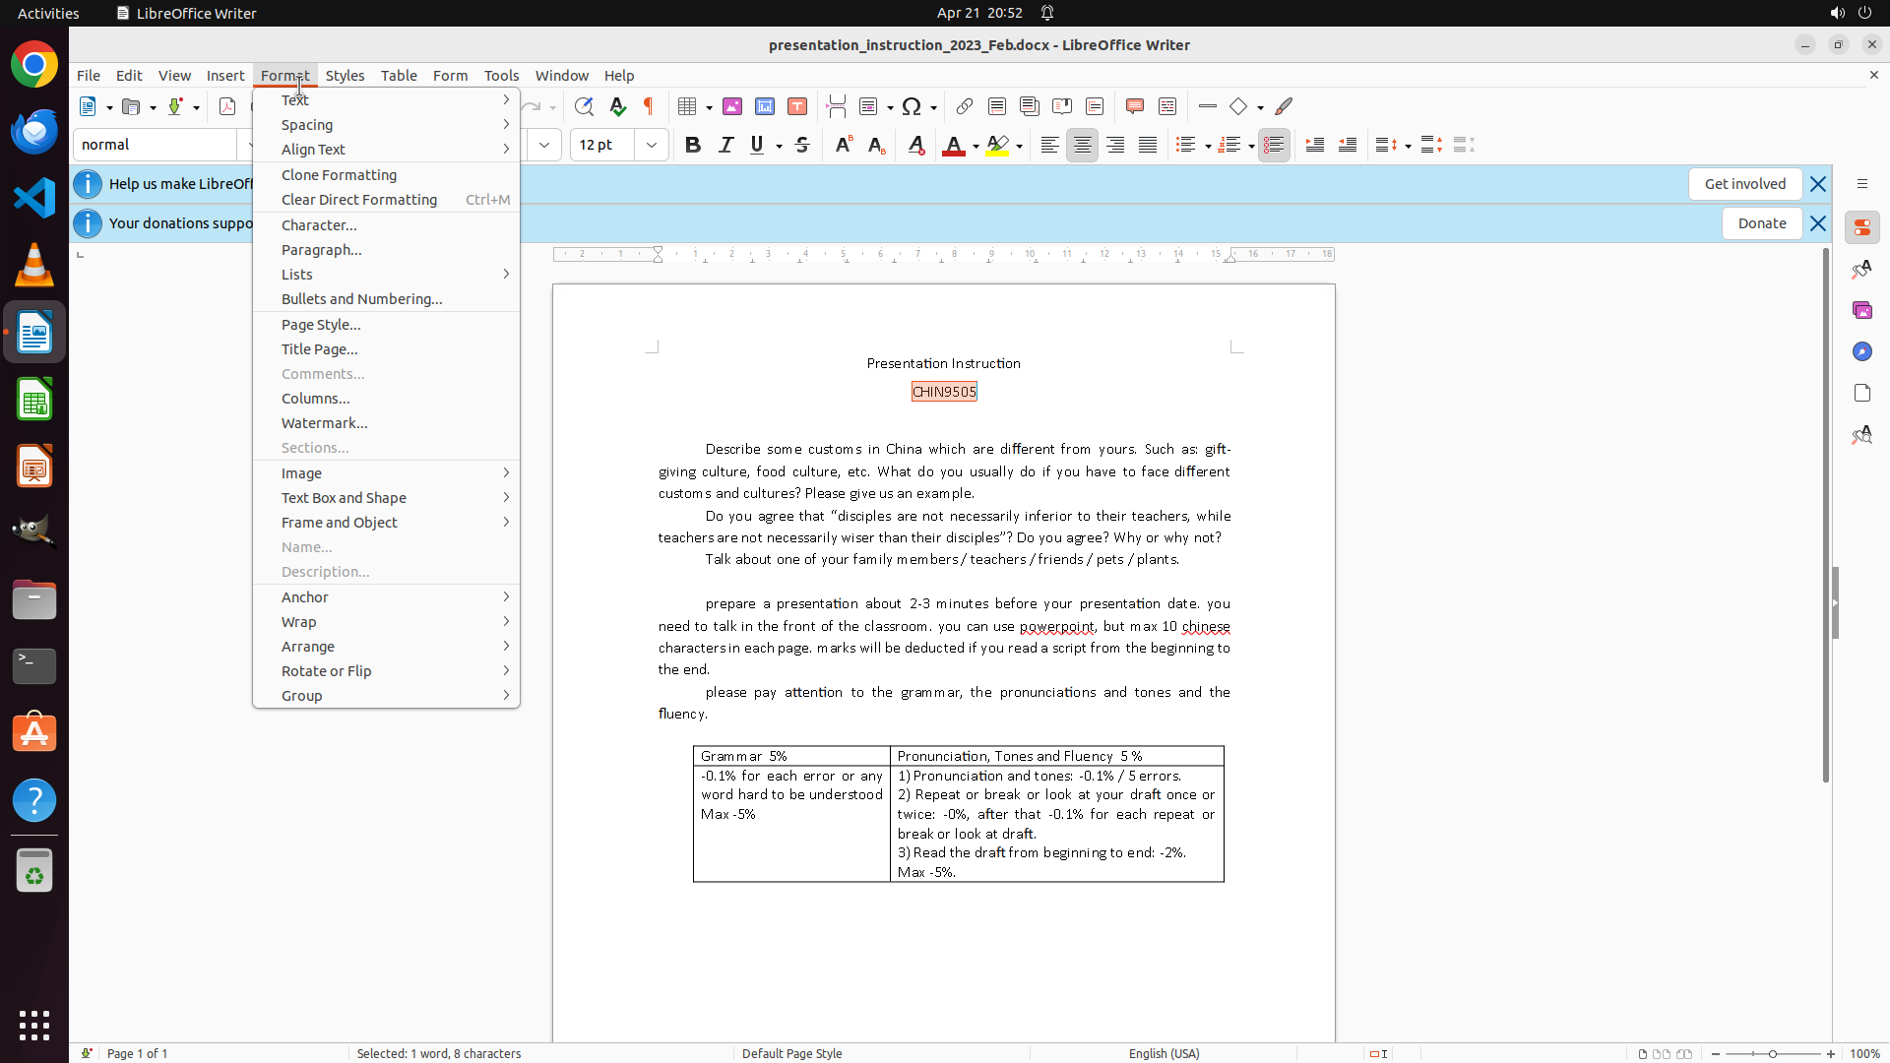
Task: Toggle Bold formatting
Action: click(x=693, y=145)
